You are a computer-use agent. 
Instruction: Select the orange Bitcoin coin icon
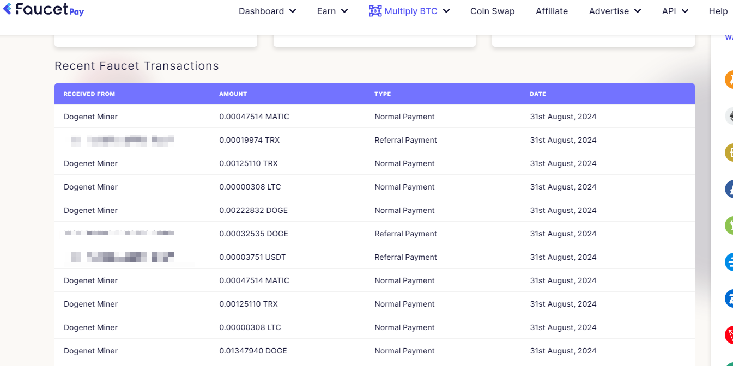point(729,80)
